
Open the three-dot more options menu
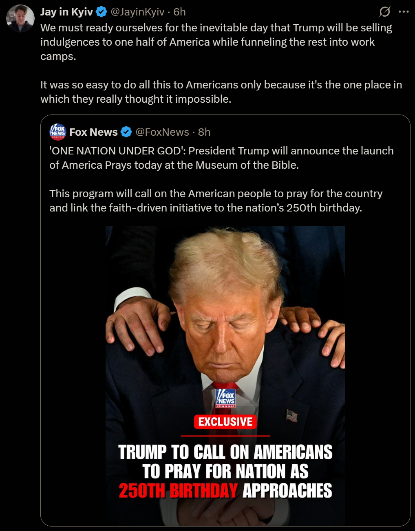click(404, 12)
